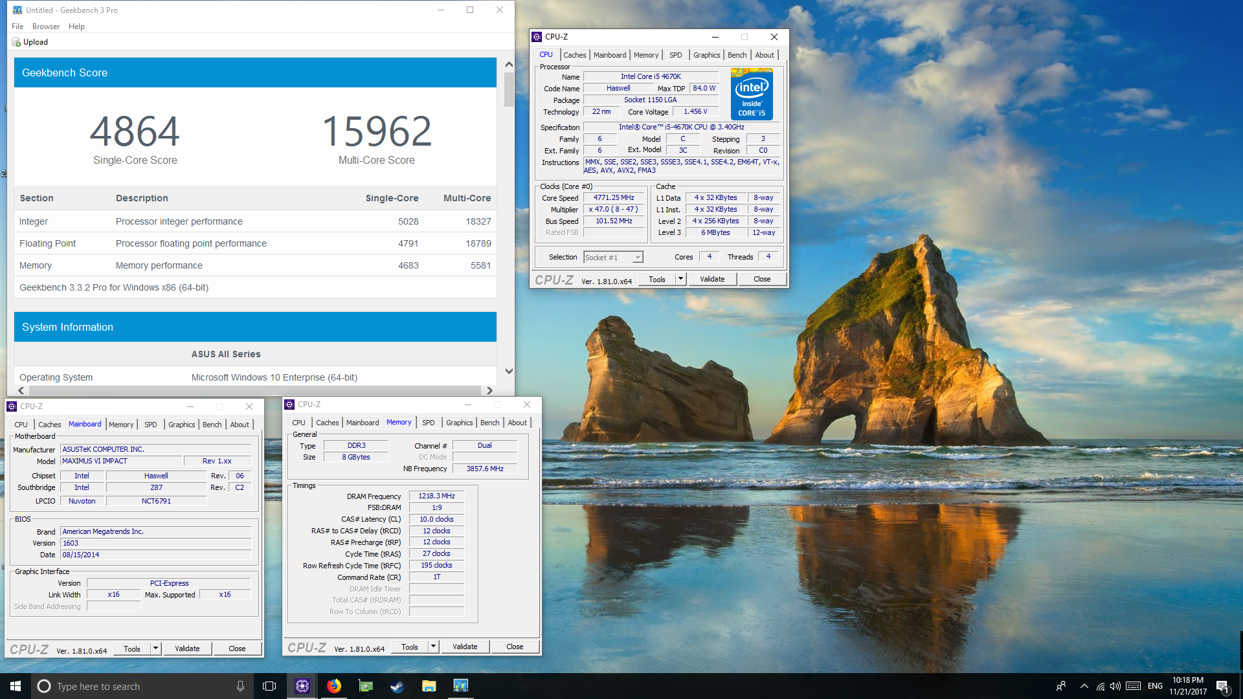1243x699 pixels.
Task: Launch Firefox from the taskbar
Action: pyautogui.click(x=334, y=686)
